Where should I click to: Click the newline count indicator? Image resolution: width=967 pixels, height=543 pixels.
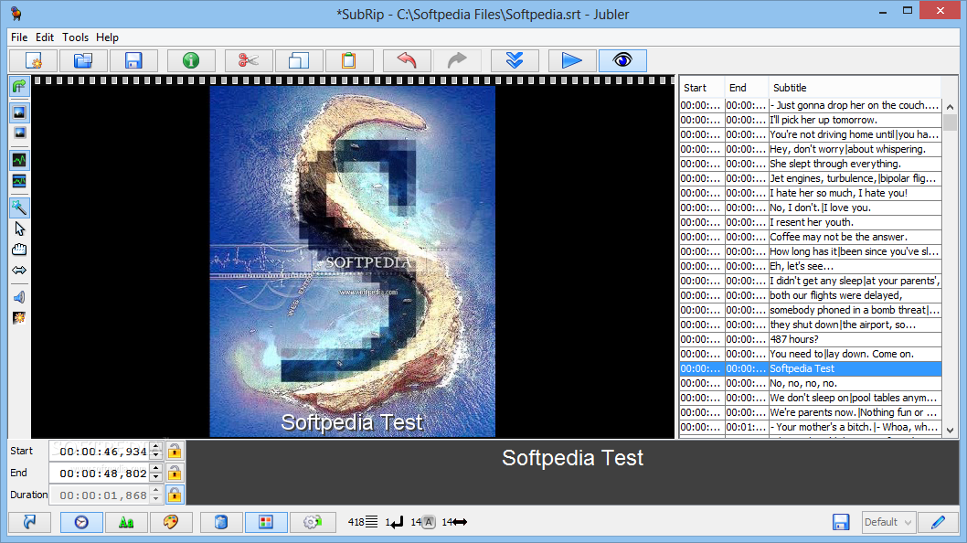pos(394,522)
